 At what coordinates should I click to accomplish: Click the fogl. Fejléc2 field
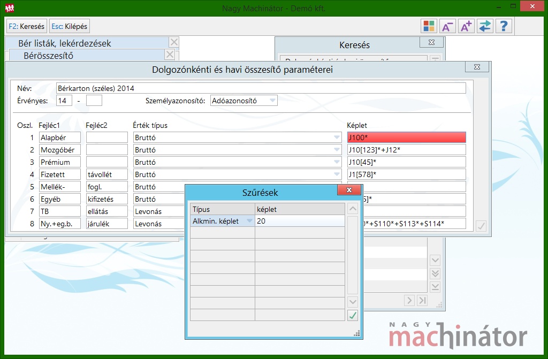pos(107,187)
